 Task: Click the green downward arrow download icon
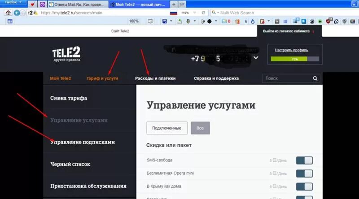click(188, 21)
